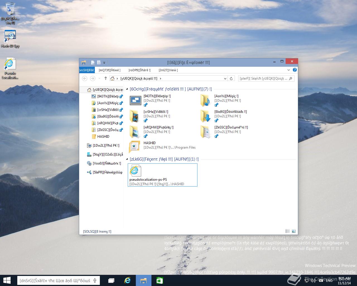Collapse the Frequent folders group
The height and width of the screenshot is (286, 357).
pos(127,89)
